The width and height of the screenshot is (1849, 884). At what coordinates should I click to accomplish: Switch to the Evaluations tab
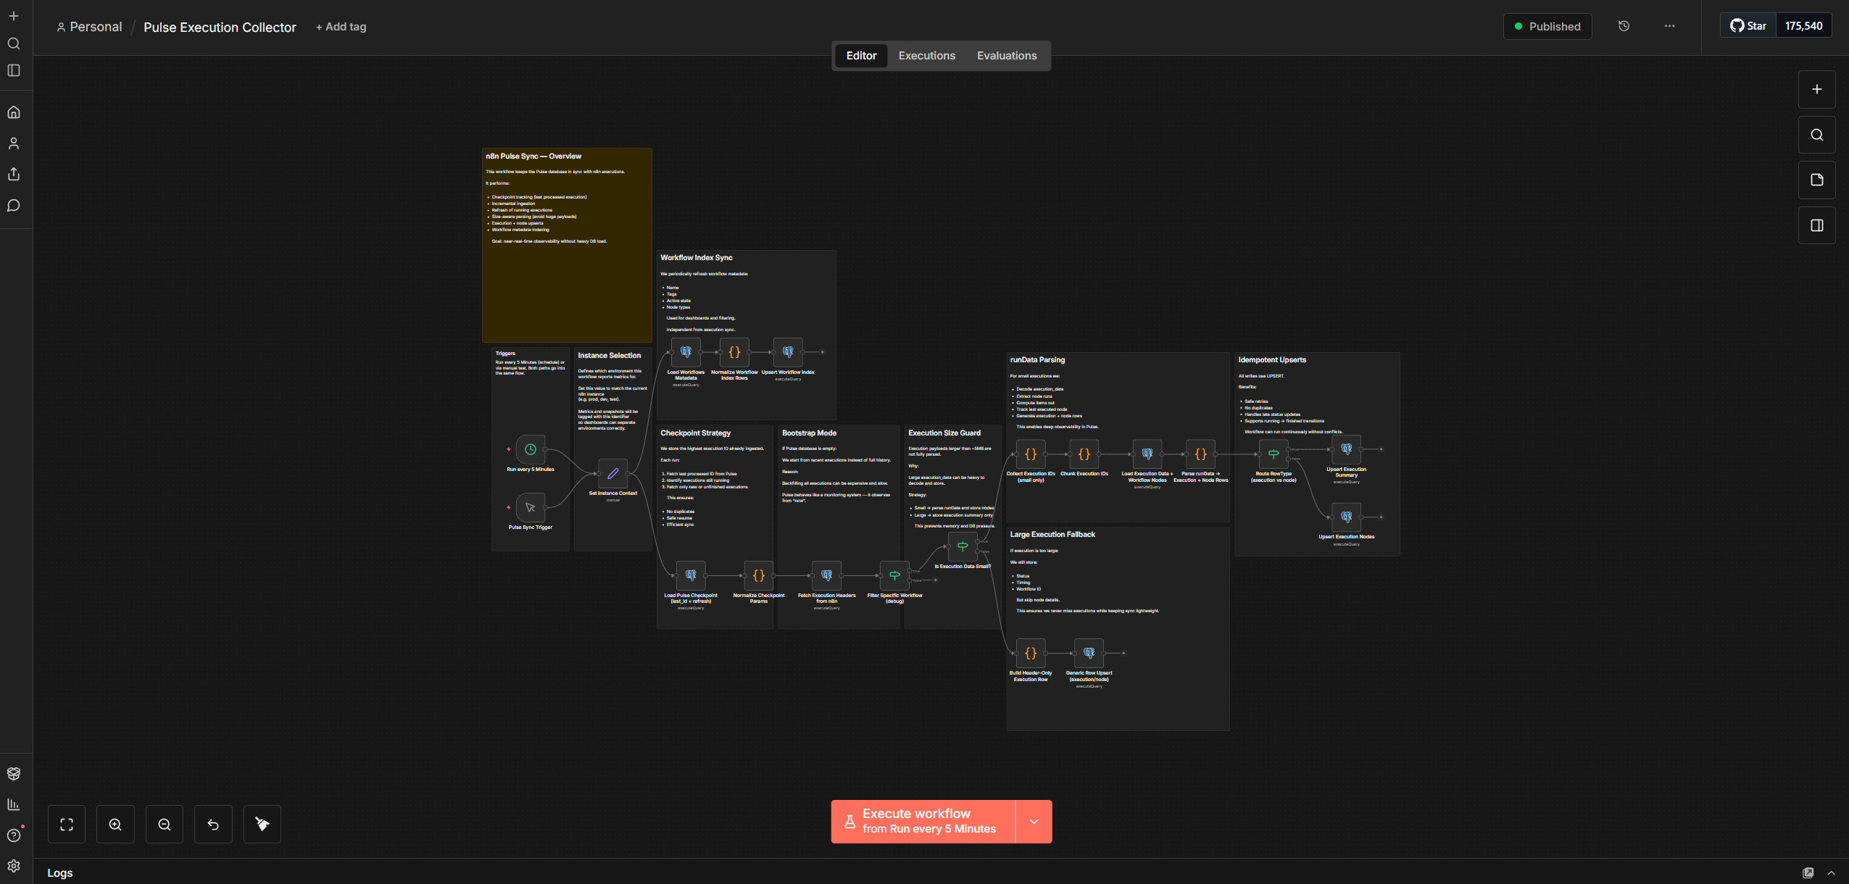click(1006, 56)
